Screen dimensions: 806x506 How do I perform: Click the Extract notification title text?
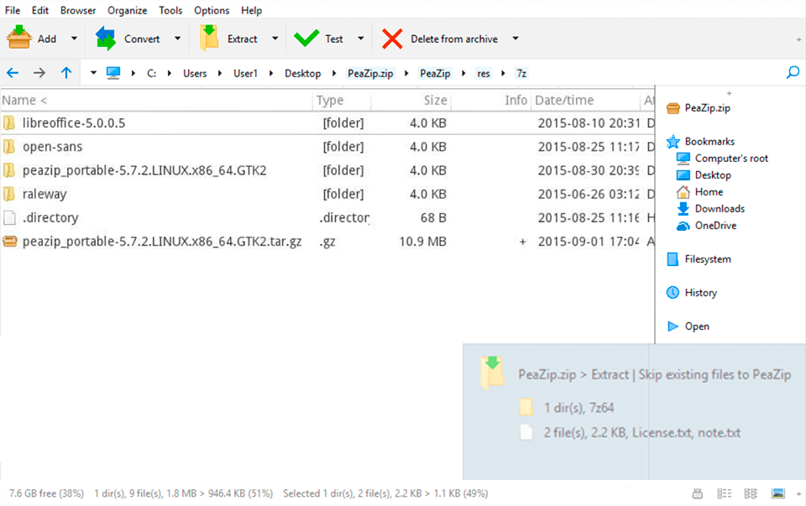654,374
